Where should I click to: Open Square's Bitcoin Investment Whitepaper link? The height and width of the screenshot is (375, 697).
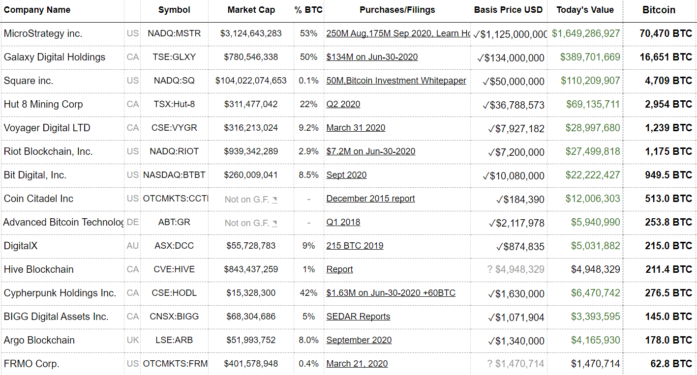point(396,81)
